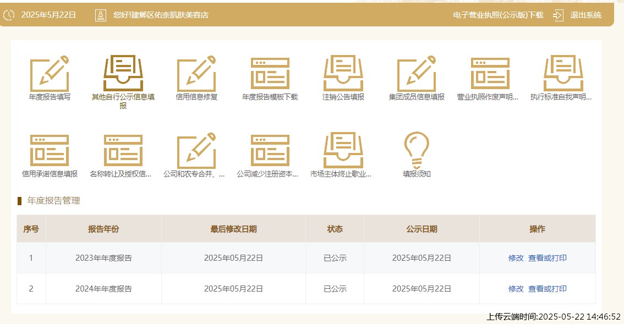Open 执行标准自我声明 icon
This screenshot has height=324, width=624.
point(563,74)
